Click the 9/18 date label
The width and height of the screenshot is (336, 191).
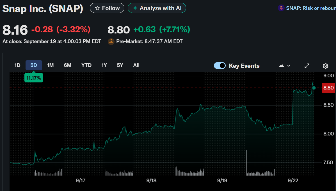coord(151,181)
